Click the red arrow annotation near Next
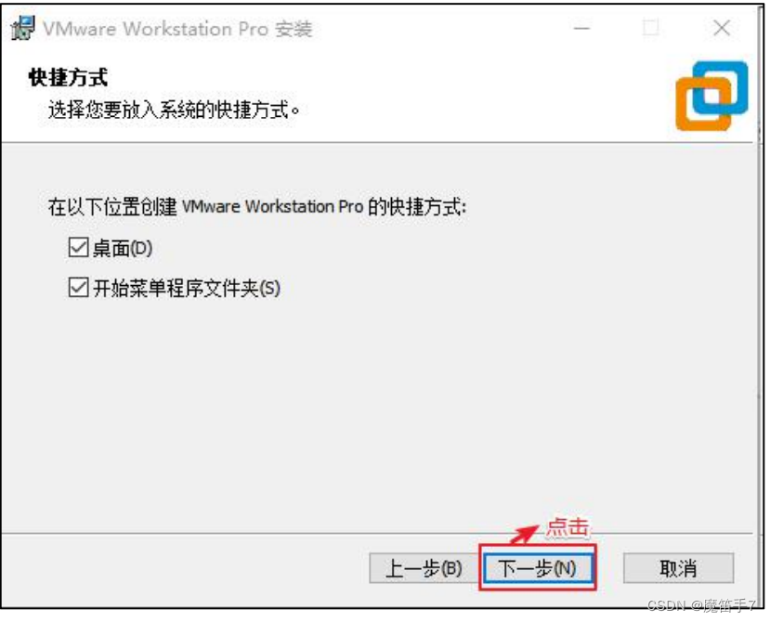The image size is (770, 622). tap(524, 534)
